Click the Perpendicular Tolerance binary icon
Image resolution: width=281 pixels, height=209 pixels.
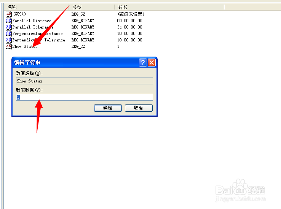(x=9, y=40)
